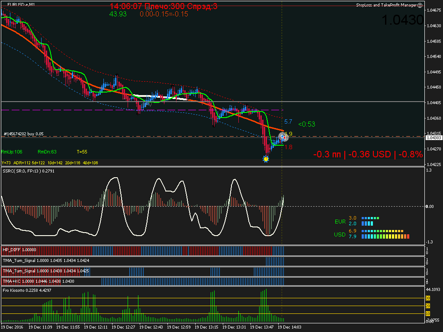Click the '40d=106' value in the yellow stats row

pos(90,163)
